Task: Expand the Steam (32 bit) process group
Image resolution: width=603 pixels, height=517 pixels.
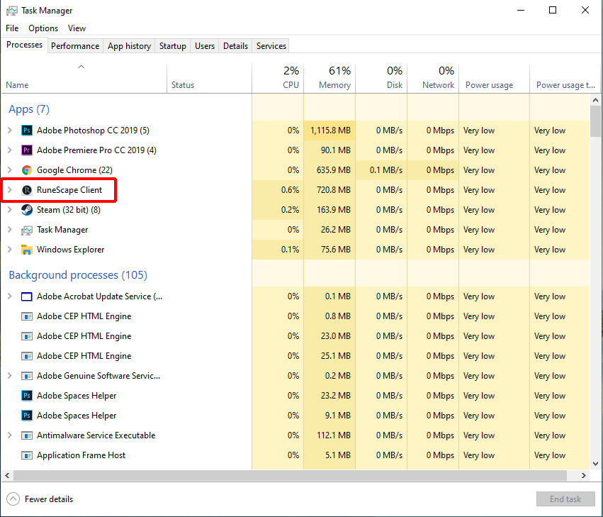Action: pyautogui.click(x=10, y=210)
